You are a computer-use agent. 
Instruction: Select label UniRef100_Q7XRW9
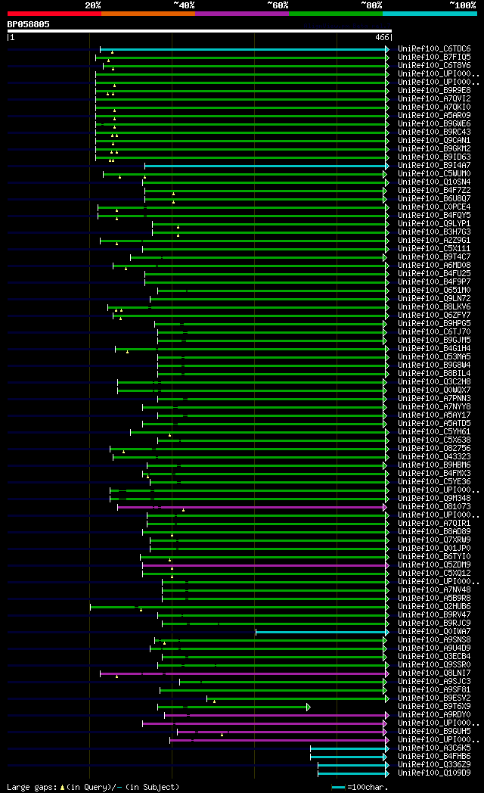click(434, 540)
